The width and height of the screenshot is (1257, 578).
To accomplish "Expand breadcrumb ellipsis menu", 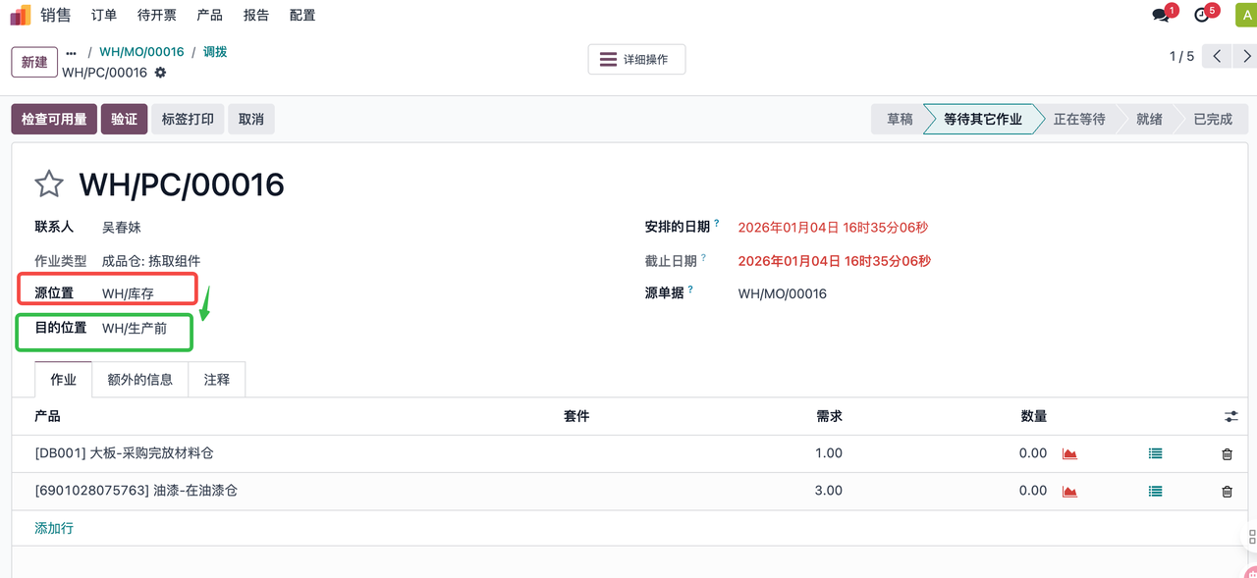I will tap(71, 52).
